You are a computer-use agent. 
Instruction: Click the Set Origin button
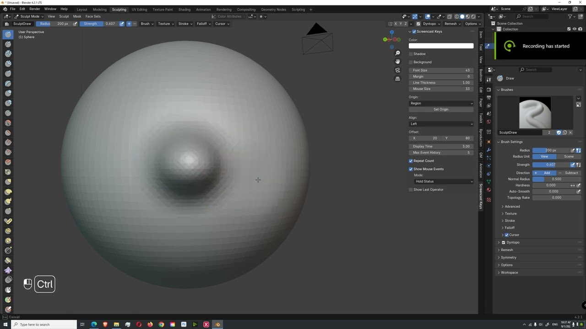click(x=441, y=109)
